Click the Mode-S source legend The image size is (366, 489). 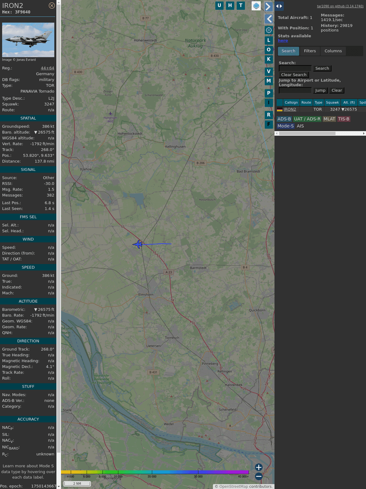coord(285,126)
